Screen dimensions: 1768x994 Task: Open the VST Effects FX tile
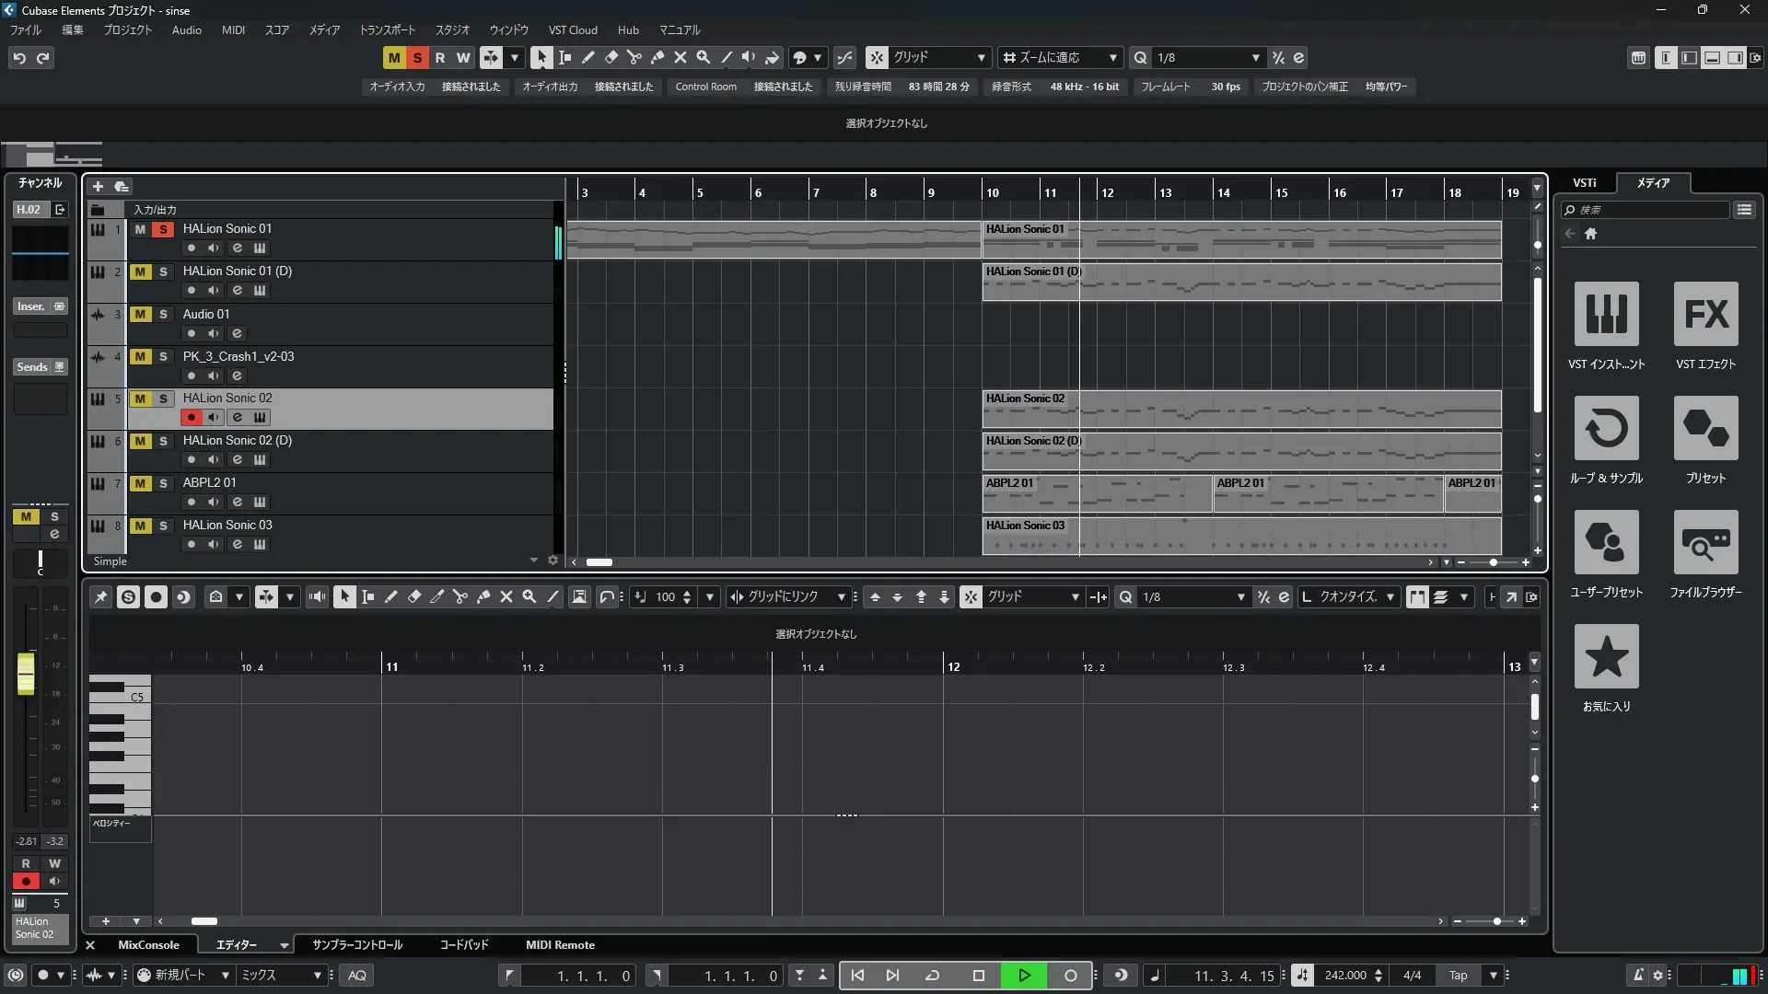[1705, 315]
